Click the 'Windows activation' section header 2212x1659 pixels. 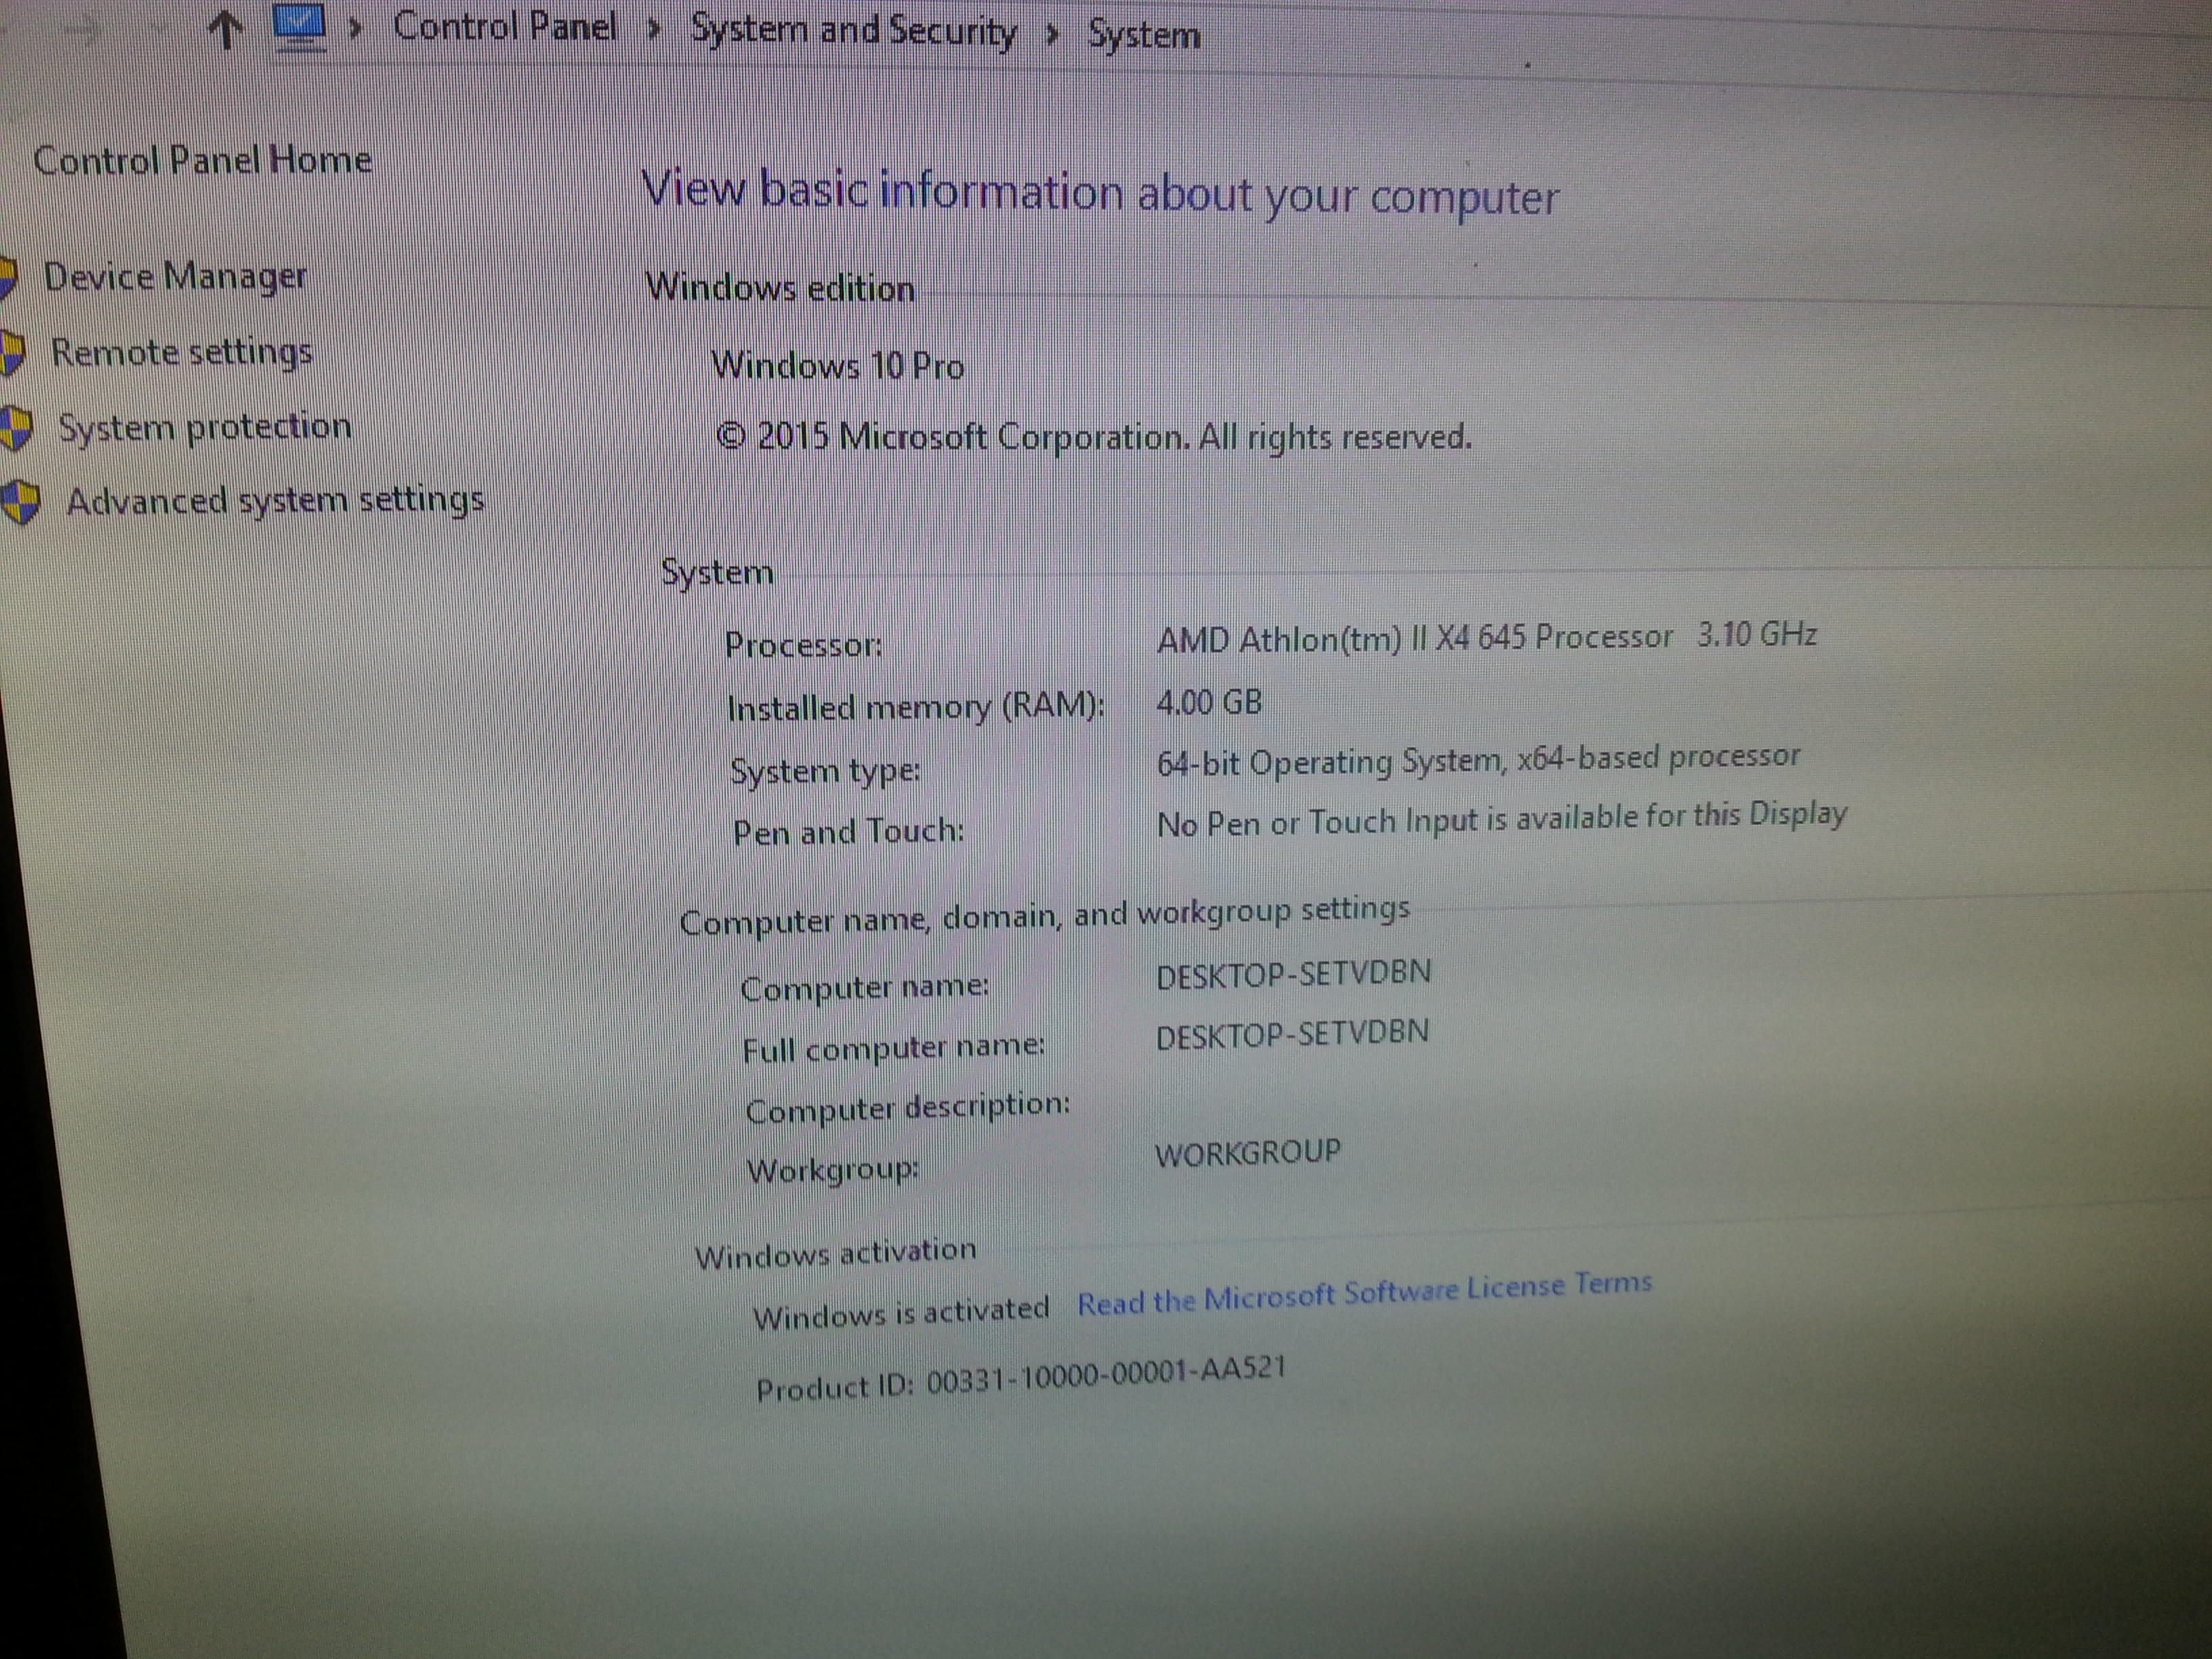(835, 1253)
